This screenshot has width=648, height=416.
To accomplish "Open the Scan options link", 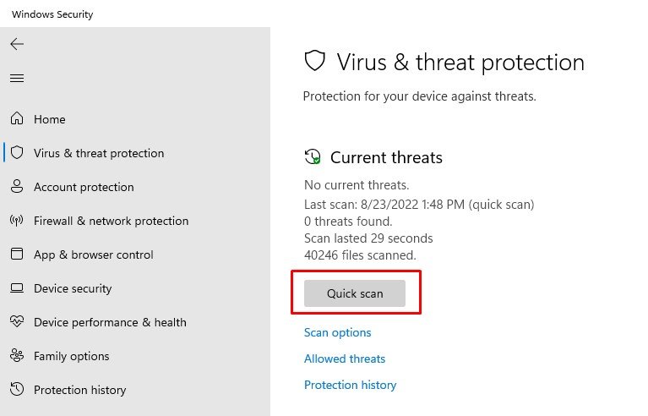I will (337, 332).
